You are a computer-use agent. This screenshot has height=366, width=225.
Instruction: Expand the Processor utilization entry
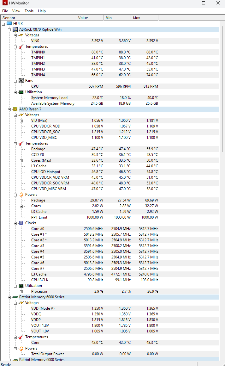[x=21, y=291]
